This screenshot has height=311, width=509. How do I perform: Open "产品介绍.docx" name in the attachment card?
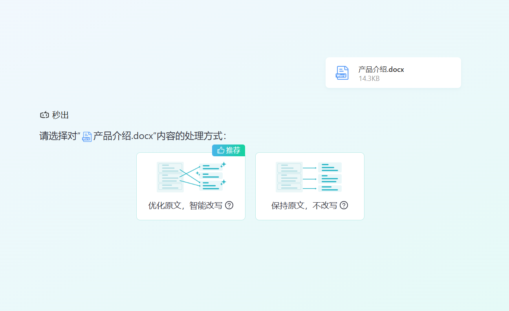(381, 70)
